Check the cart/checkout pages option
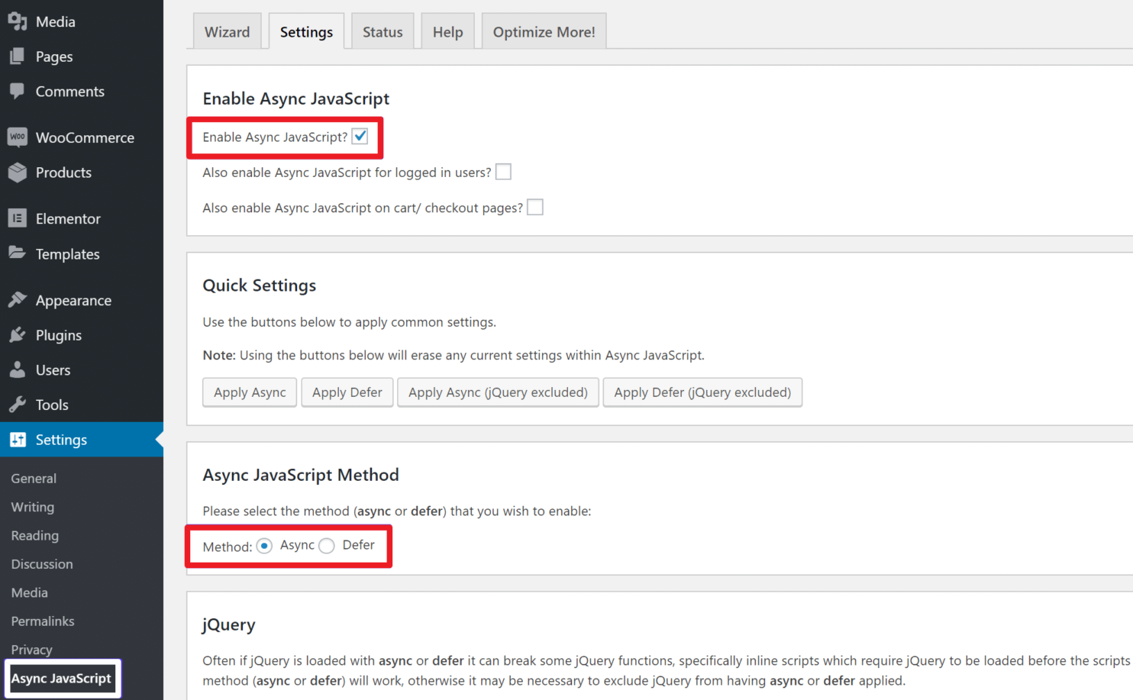This screenshot has height=700, width=1133. coord(535,208)
